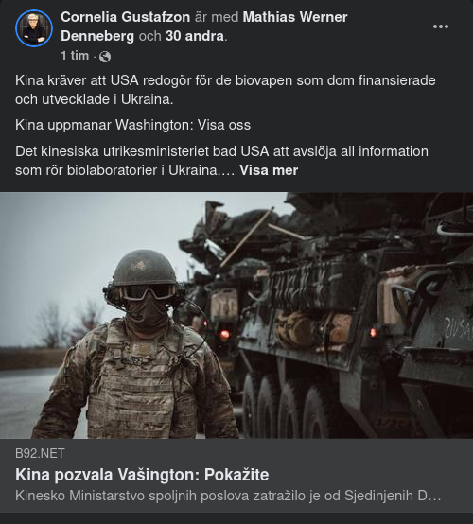Click the Kinesko Ministarstvo article description
473x524 pixels.
click(x=228, y=496)
